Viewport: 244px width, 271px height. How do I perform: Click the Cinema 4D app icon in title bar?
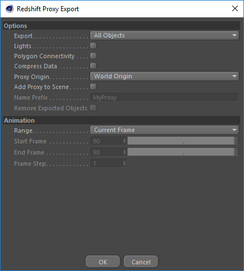tap(10, 8)
